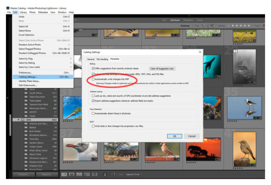Select the Intaka Island folder row

[x=36, y=147]
